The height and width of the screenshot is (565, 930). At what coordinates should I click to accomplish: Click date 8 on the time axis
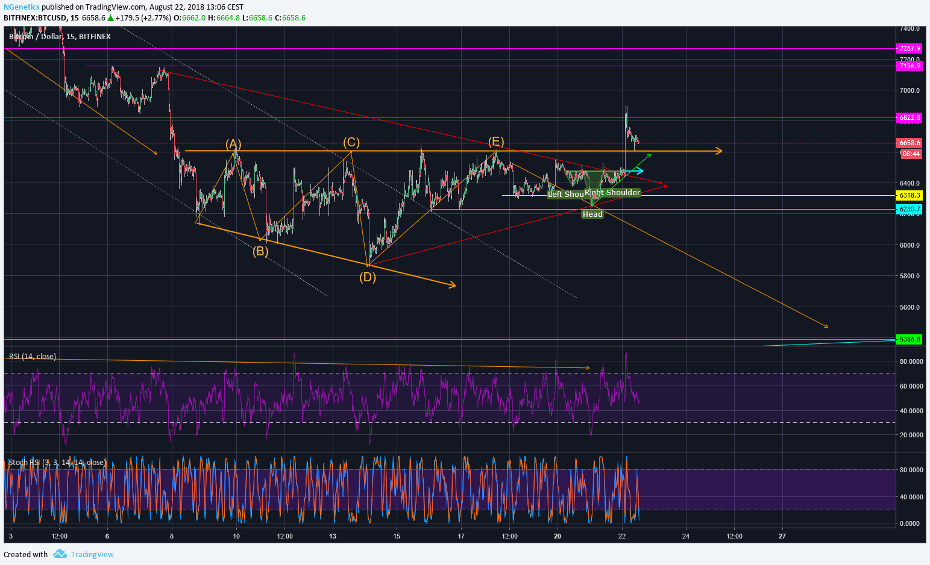tap(172, 536)
